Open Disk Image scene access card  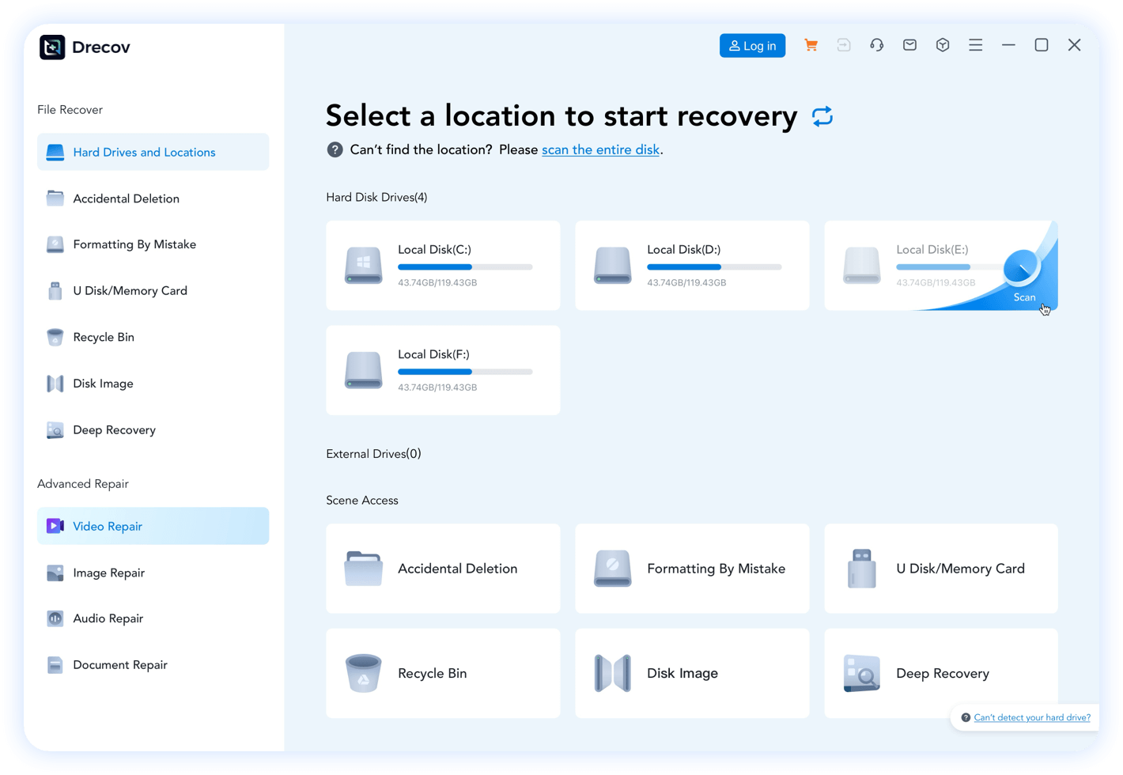point(692,673)
